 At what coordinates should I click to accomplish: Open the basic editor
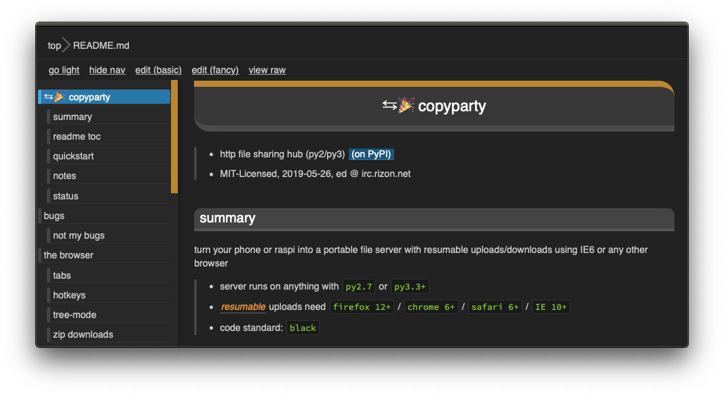point(158,70)
